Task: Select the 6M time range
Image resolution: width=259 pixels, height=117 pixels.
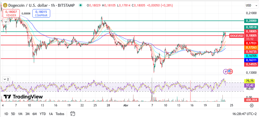Action: click(x=35, y=114)
